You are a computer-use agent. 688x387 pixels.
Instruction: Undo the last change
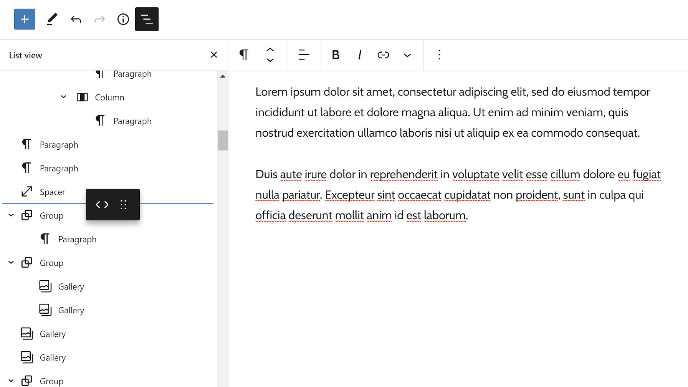(x=76, y=19)
